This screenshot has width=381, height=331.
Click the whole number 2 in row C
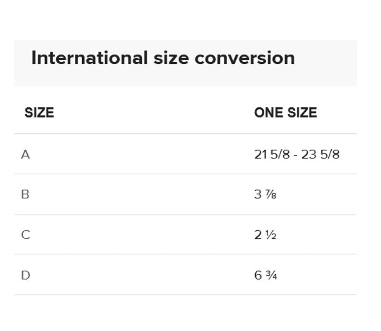258,235
